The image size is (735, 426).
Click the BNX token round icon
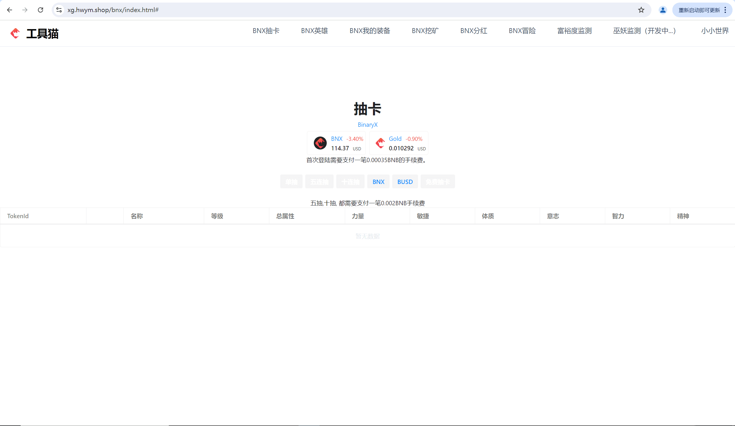point(320,143)
